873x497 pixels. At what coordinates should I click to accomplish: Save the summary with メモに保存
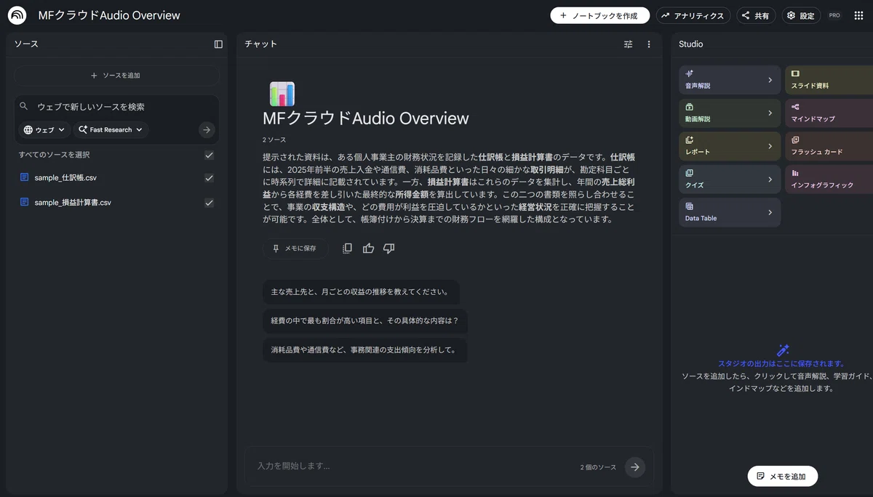pos(295,248)
